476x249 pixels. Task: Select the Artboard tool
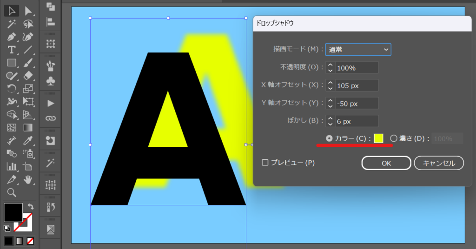click(x=28, y=166)
